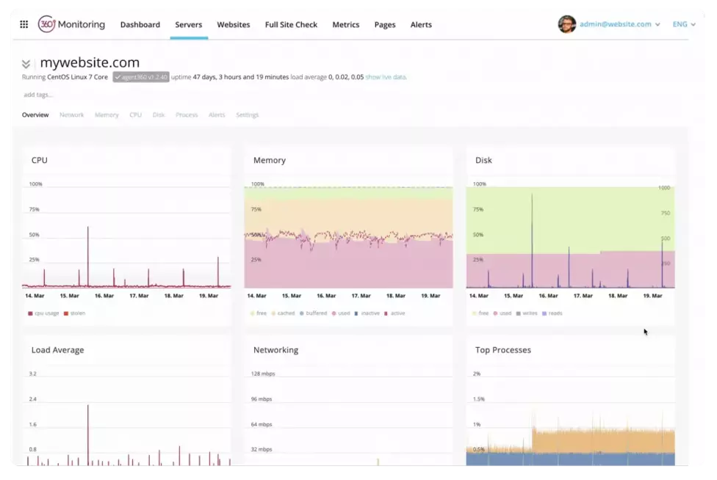This screenshot has width=717, height=480.
Task: Switch to the Settings tab
Action: (x=247, y=115)
